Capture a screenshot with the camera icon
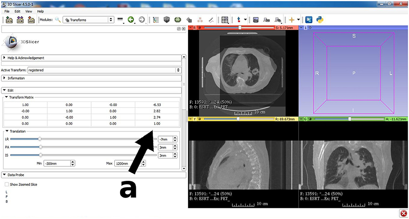The width and height of the screenshot is (409, 219). click(x=255, y=20)
